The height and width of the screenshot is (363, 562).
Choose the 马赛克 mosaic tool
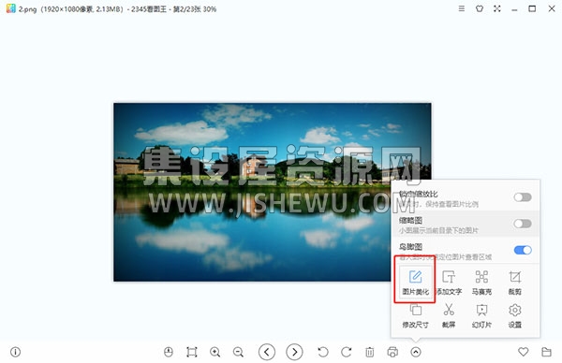click(481, 283)
